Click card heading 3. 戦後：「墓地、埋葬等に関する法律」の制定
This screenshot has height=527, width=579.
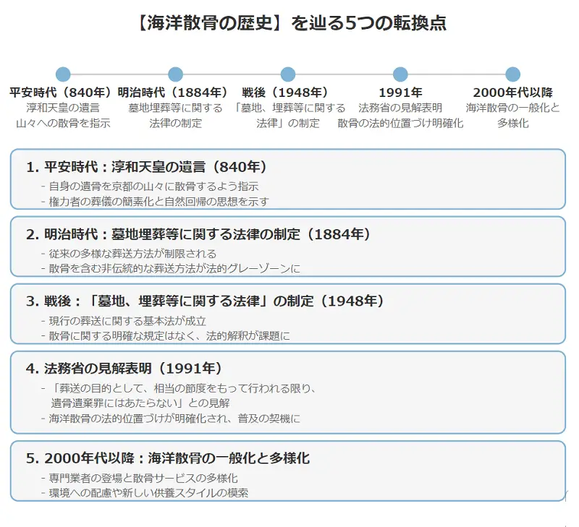point(205,301)
